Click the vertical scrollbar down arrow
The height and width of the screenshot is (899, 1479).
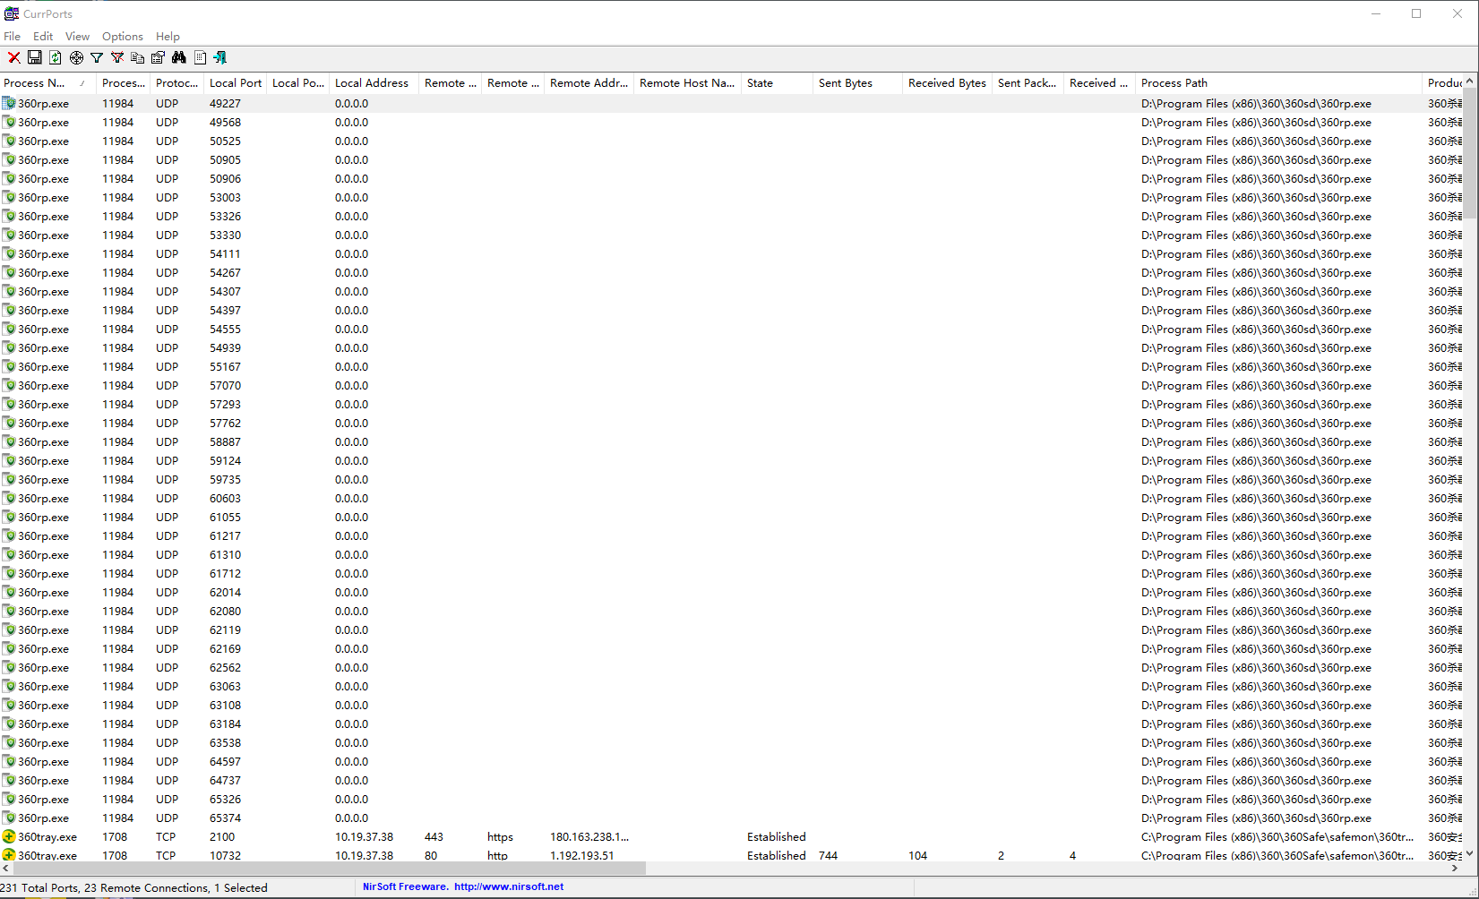[x=1469, y=854]
